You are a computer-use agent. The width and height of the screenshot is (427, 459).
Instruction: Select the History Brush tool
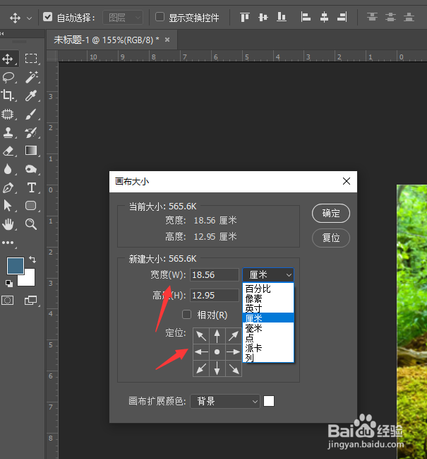(x=31, y=132)
